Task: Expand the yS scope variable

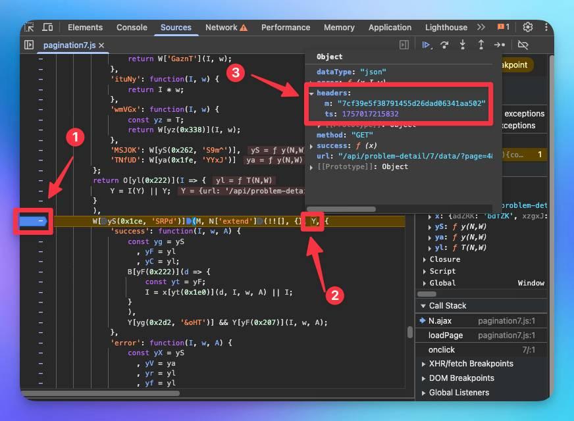Action: point(430,227)
